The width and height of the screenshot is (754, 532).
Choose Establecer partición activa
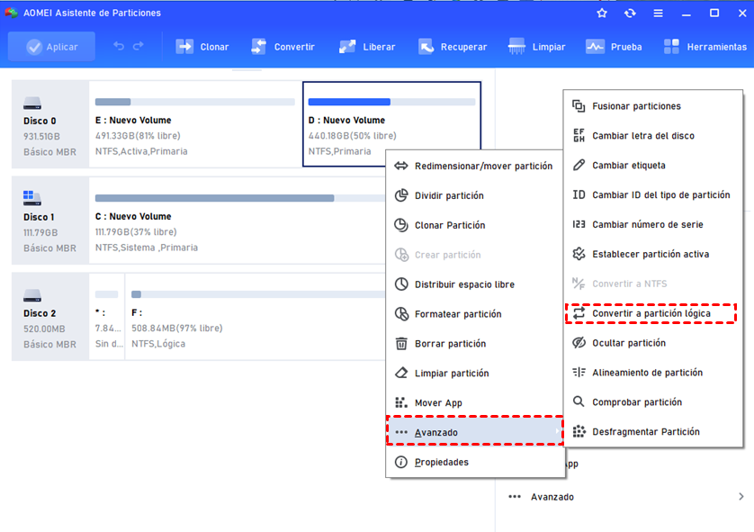(x=653, y=254)
